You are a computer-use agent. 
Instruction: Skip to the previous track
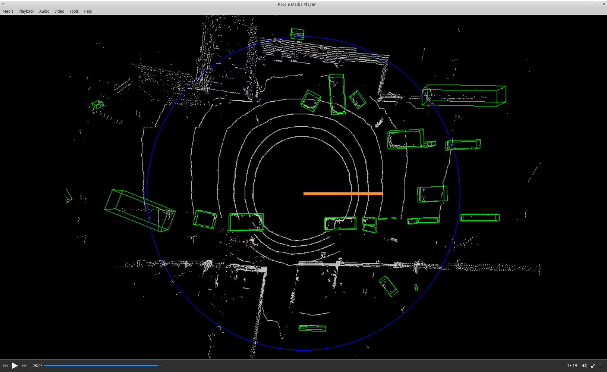point(5,366)
